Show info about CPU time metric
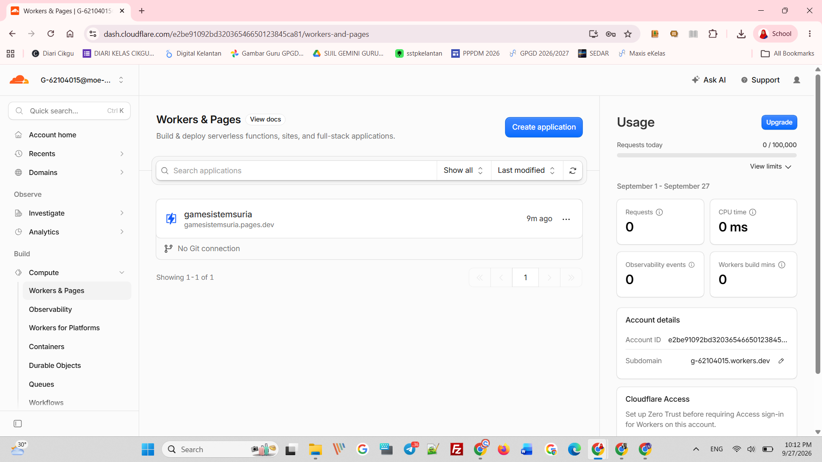 pyautogui.click(x=753, y=212)
